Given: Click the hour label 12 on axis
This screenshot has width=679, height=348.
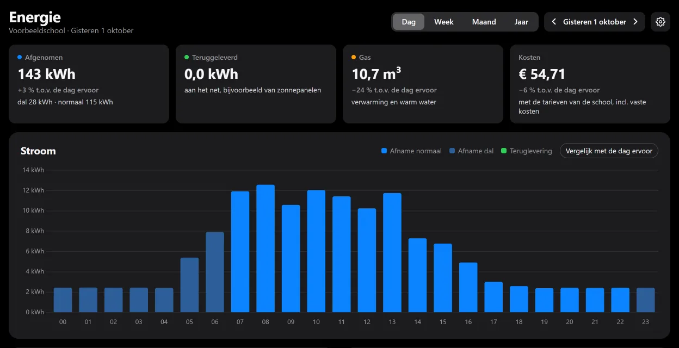Looking at the screenshot, I should point(367,322).
